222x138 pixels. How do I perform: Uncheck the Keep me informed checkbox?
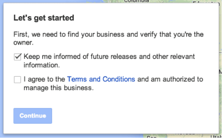pos(17,57)
